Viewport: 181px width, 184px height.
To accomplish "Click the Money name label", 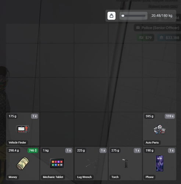I will (x=13, y=177).
